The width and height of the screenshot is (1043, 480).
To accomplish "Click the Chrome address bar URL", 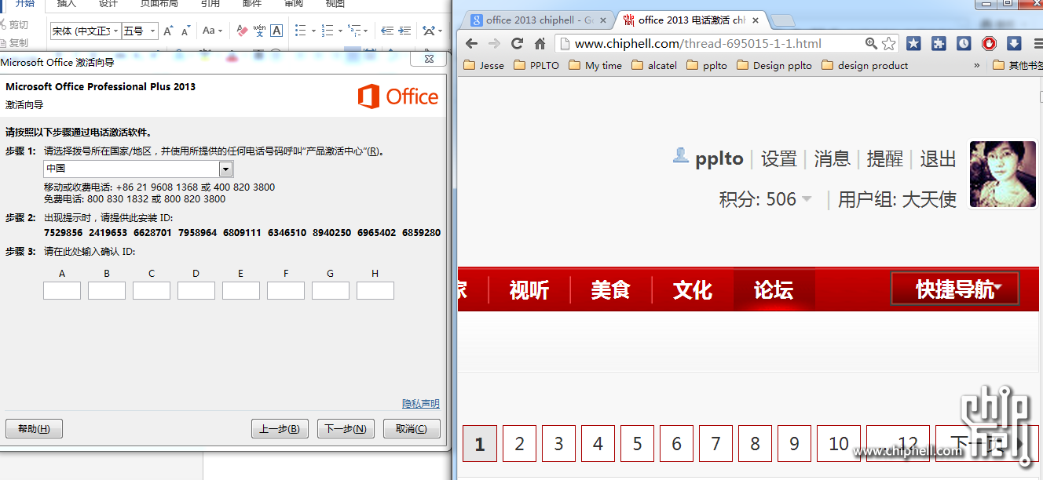I will 698,44.
